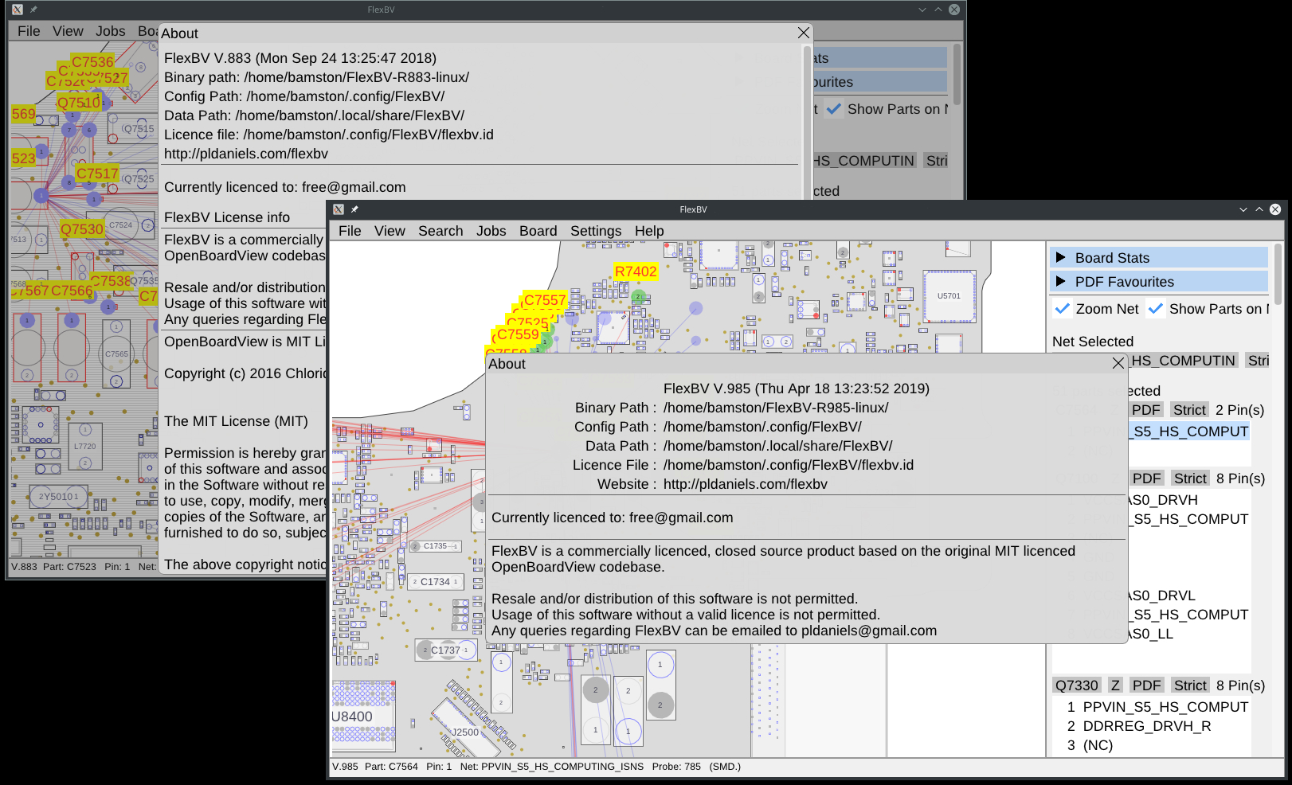Viewport: 1292px width, 785px height.
Task: Click the pin icon in front FlexBV title bar
Action: (354, 209)
